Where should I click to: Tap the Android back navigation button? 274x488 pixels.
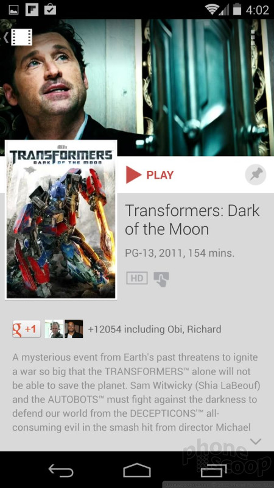coord(61,470)
